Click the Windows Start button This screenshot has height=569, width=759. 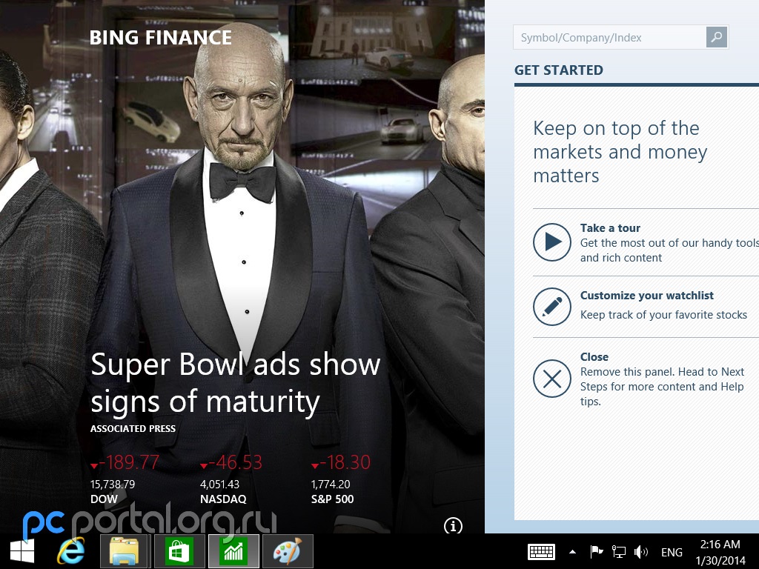(x=21, y=551)
